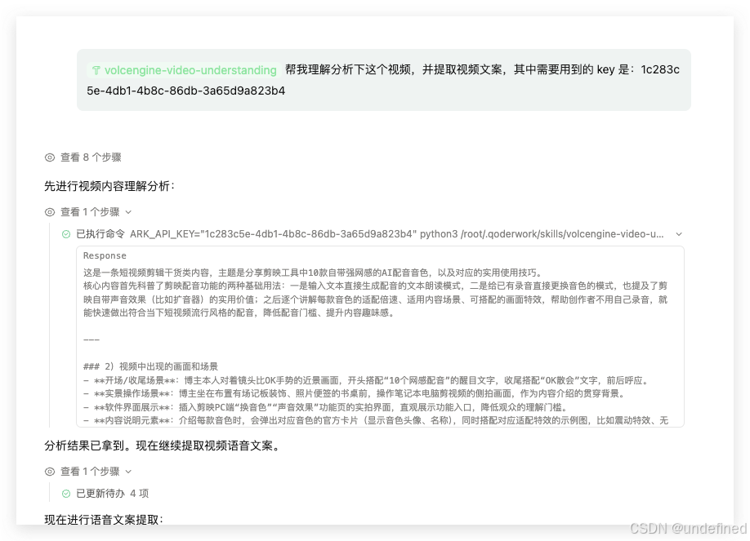The image size is (750, 541).
Task: Click the line starting **软件界面展示**
Action: pyautogui.click(x=325, y=408)
